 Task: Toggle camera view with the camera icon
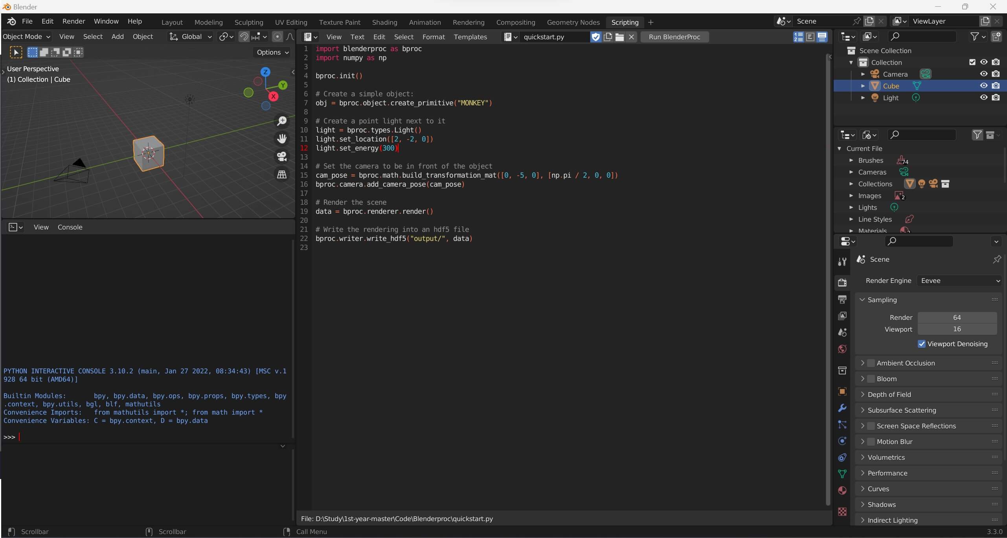(282, 156)
